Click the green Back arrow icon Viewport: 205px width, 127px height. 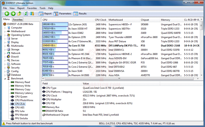coord(7,13)
